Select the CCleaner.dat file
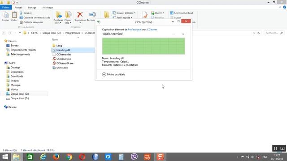Viewport: 287px width, 161px height. coord(64,55)
